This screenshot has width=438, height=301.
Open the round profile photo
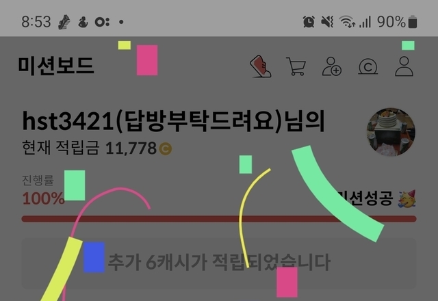coord(391,132)
